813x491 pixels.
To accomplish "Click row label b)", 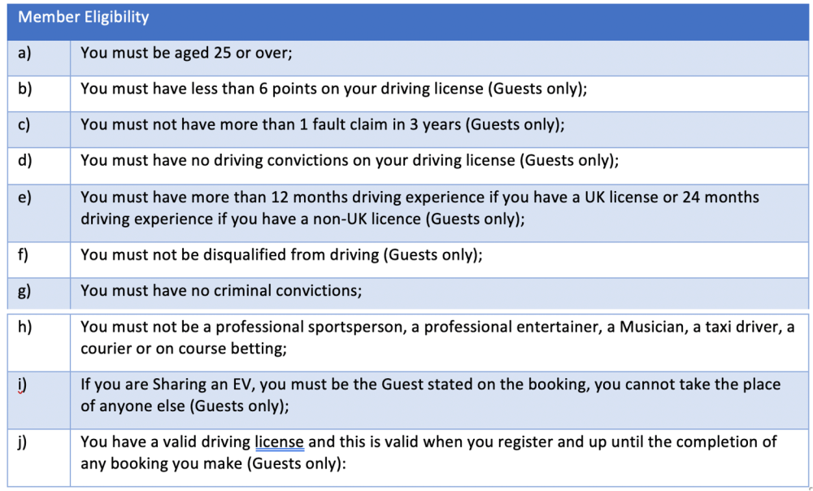I will (x=24, y=89).
